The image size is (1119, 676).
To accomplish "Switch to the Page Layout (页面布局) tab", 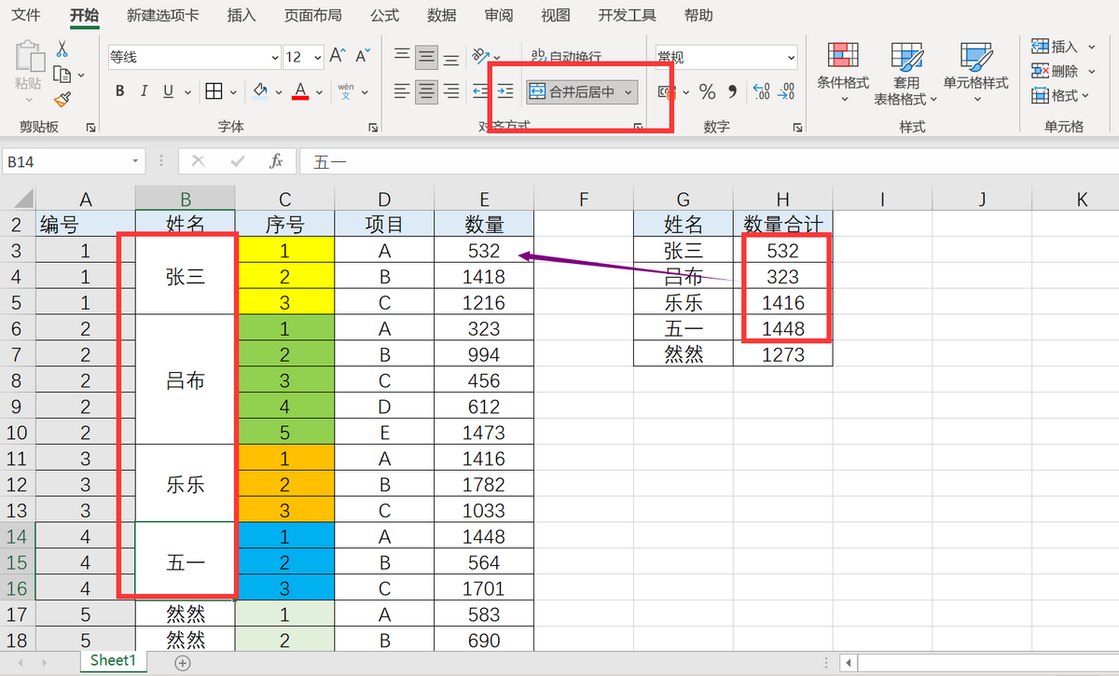I will click(312, 15).
